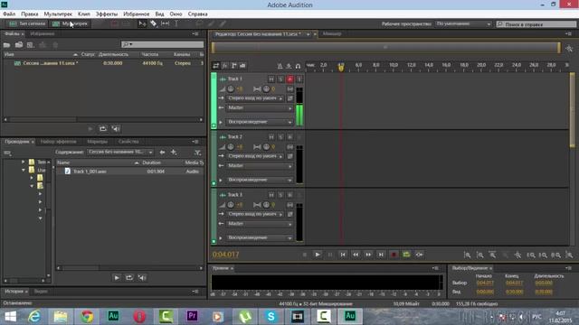Click the Play button in transport bar
The image size is (579, 325).
318,255
